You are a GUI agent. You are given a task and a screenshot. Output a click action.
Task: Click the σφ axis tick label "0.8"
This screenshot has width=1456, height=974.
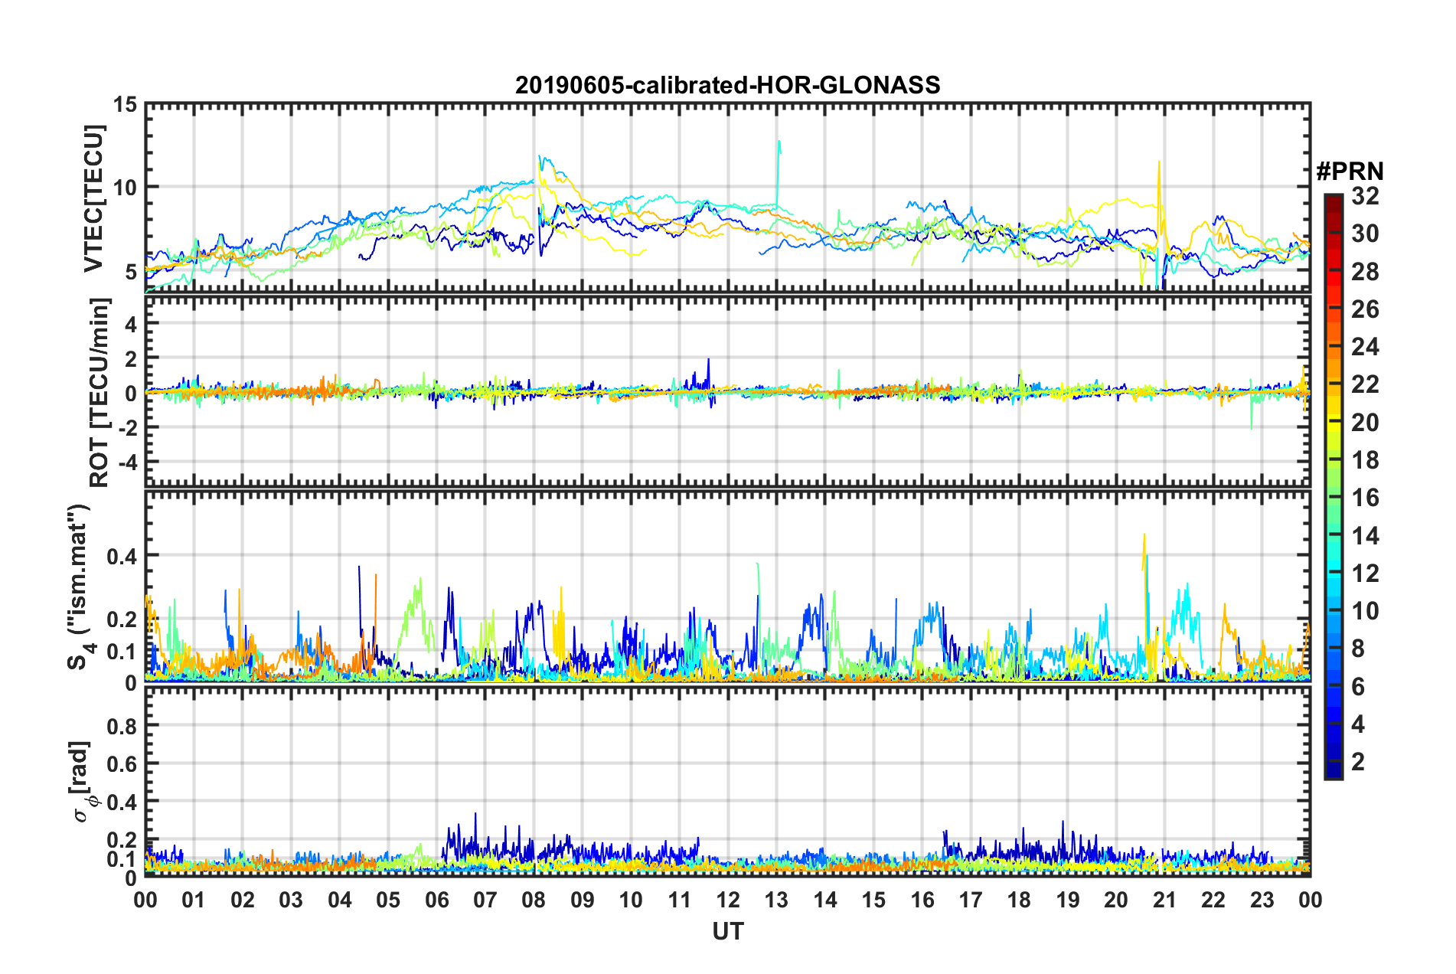point(122,726)
